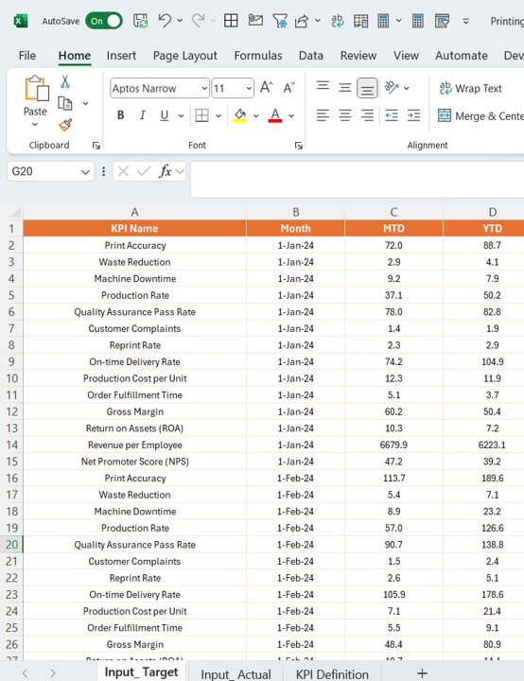Viewport: 524px width, 681px height.
Task: Switch to the Page Layout tab
Action: pyautogui.click(x=185, y=56)
